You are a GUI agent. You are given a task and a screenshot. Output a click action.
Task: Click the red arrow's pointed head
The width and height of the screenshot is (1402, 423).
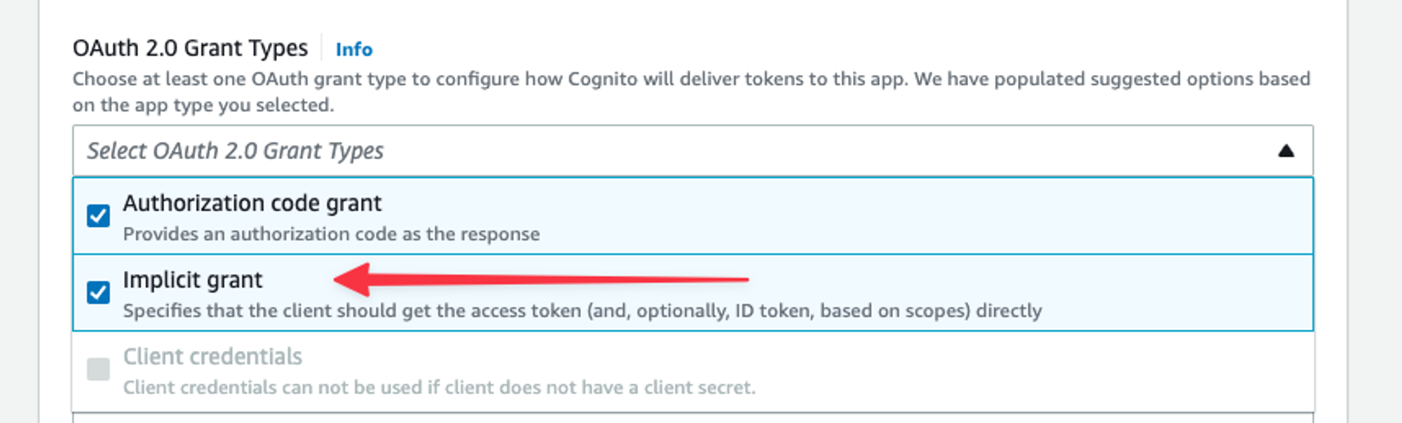[x=353, y=280]
